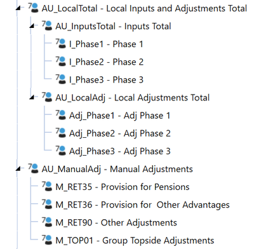This screenshot has height=249, width=254.
Task: Collapse the AU_InputsTotal node arrow
Action: pyautogui.click(x=32, y=26)
